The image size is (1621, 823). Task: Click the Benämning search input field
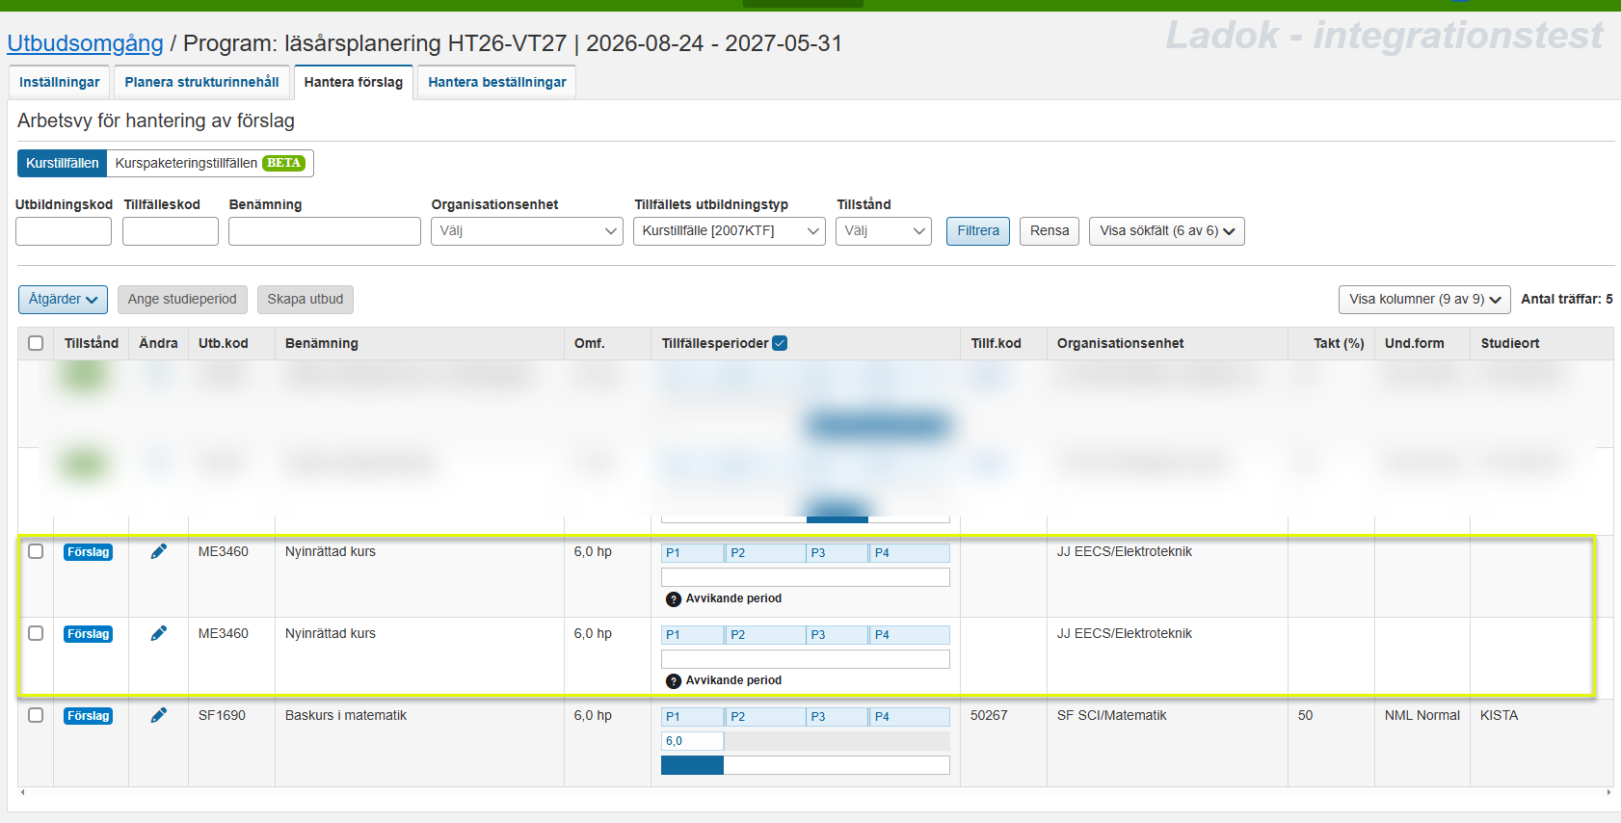pyautogui.click(x=324, y=231)
